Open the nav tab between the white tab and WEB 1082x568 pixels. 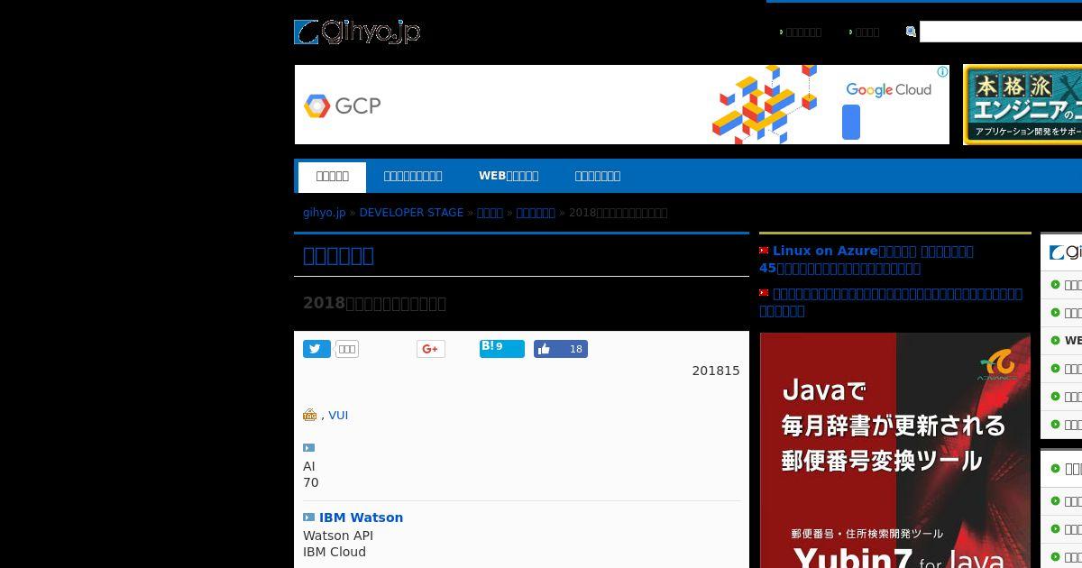pyautogui.click(x=413, y=176)
